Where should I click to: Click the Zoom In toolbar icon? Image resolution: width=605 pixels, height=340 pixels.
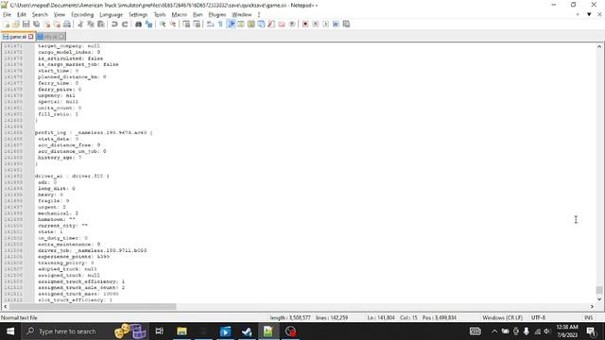click(163, 24)
